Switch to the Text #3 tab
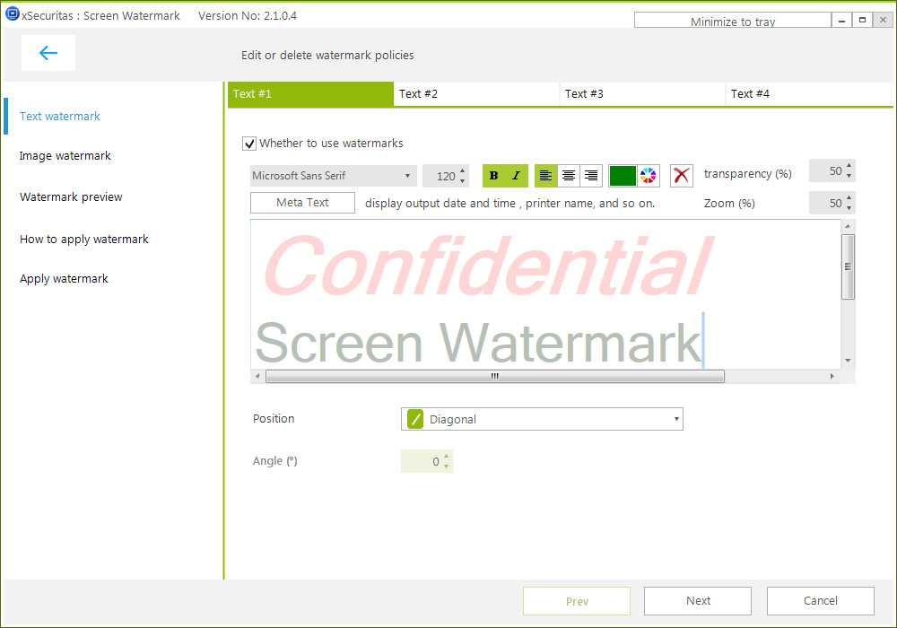The width and height of the screenshot is (897, 628). tap(642, 94)
